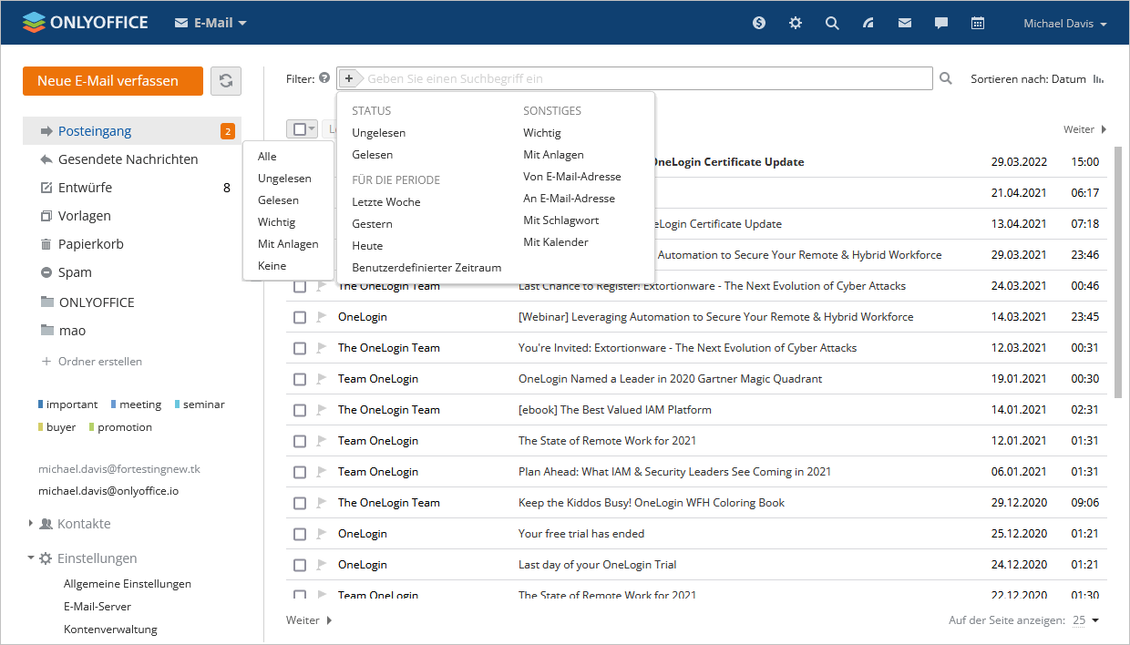
Task: Select the 'important' tag
Action: pos(67,404)
